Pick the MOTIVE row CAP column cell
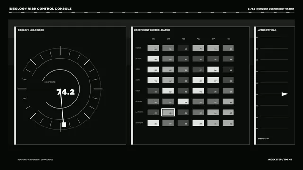Image resolution: width=303 pixels, height=170 pixels. (213, 48)
